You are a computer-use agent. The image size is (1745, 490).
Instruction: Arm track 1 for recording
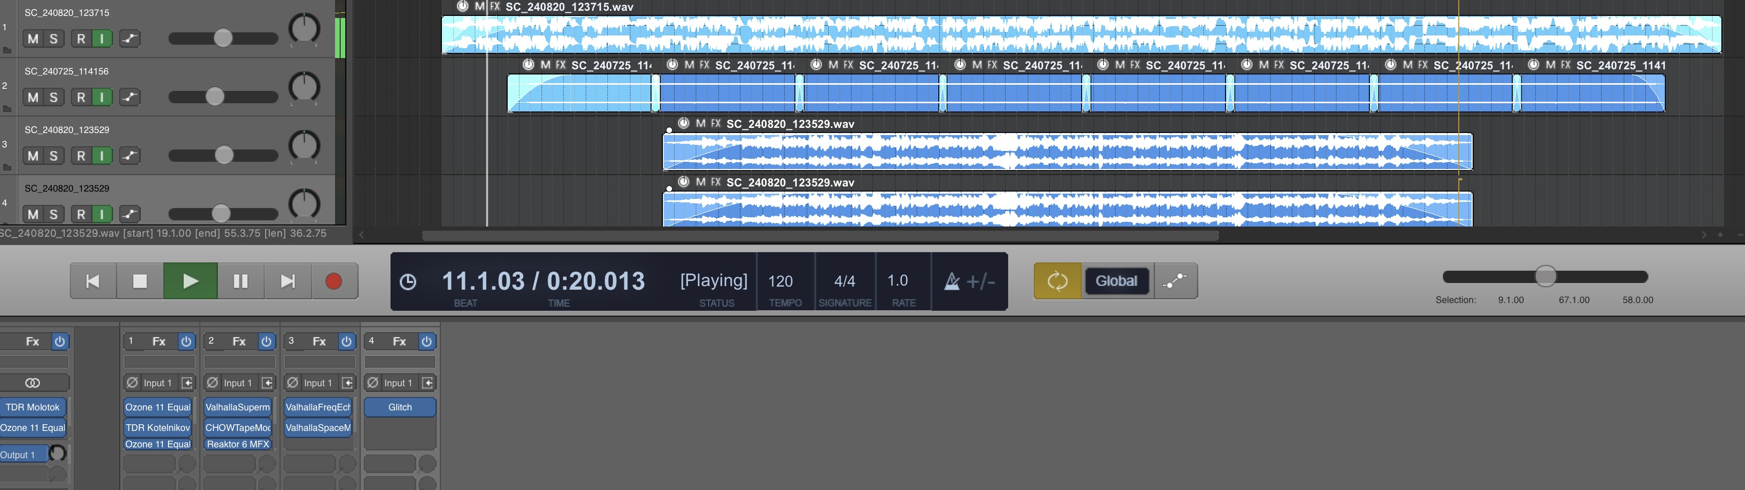[x=81, y=39]
